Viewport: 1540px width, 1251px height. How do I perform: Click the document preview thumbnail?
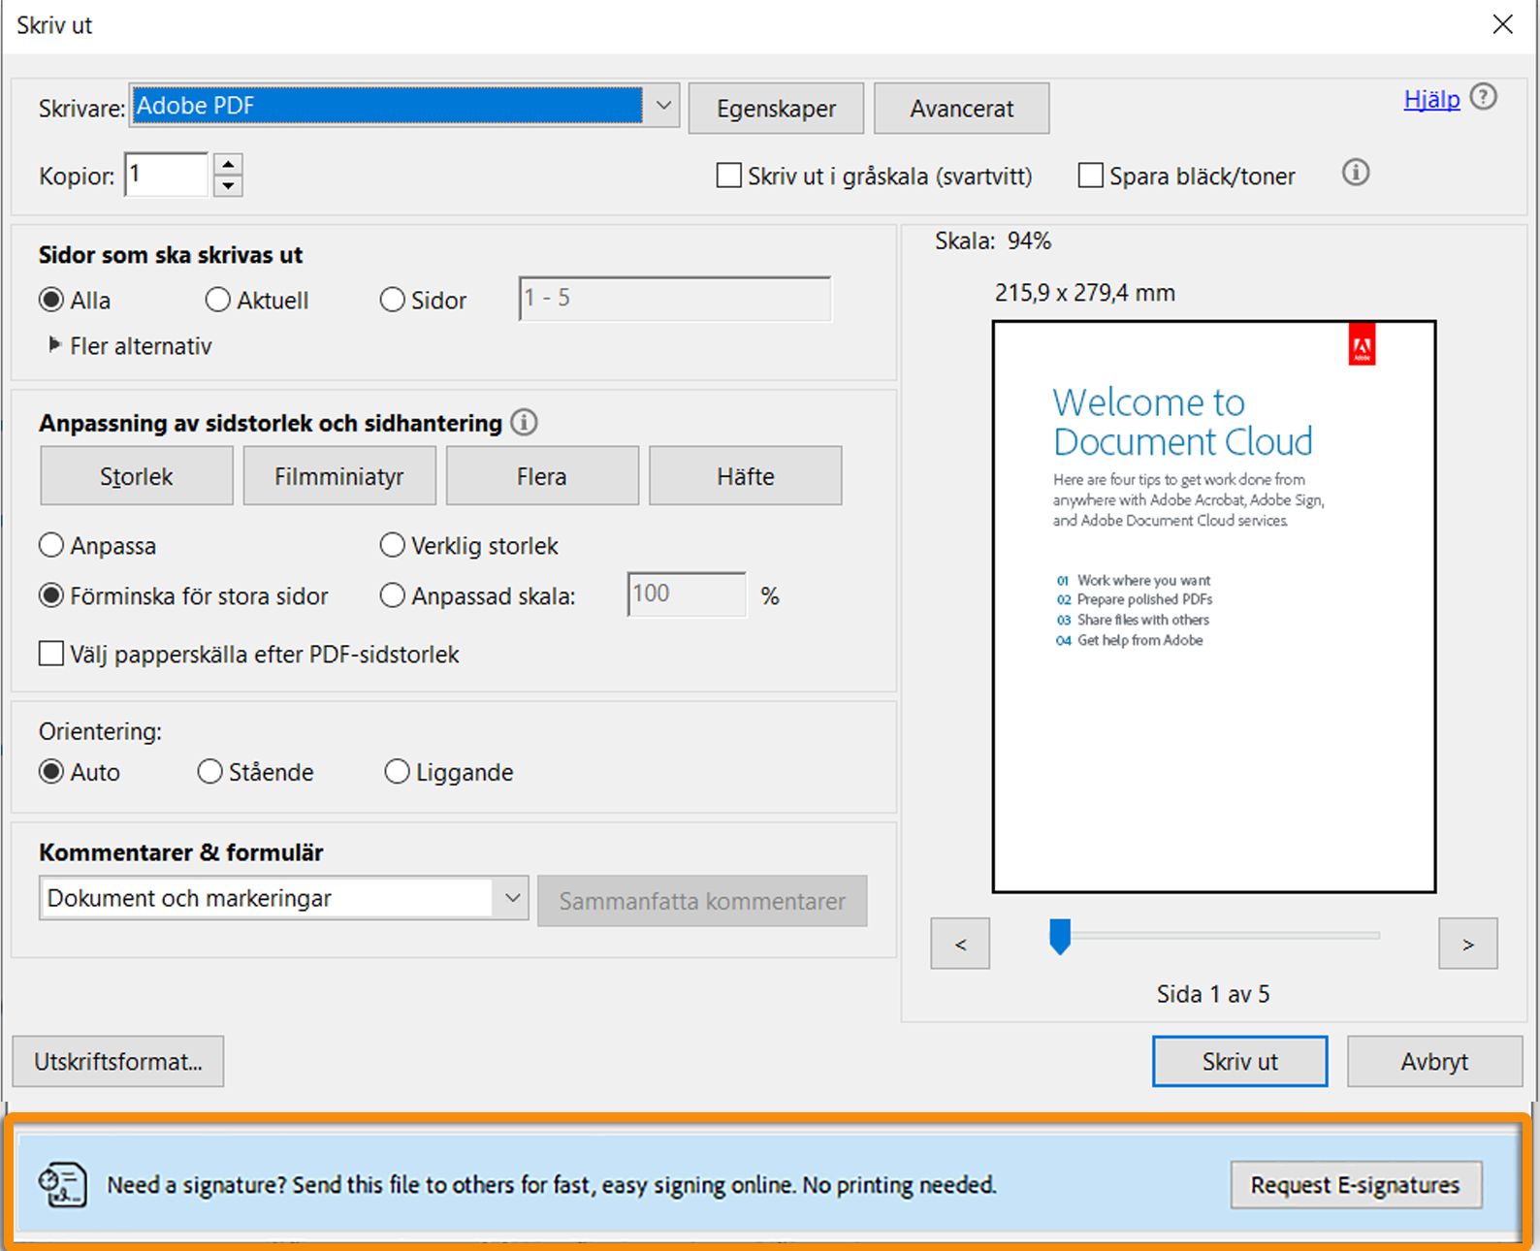click(x=1214, y=606)
